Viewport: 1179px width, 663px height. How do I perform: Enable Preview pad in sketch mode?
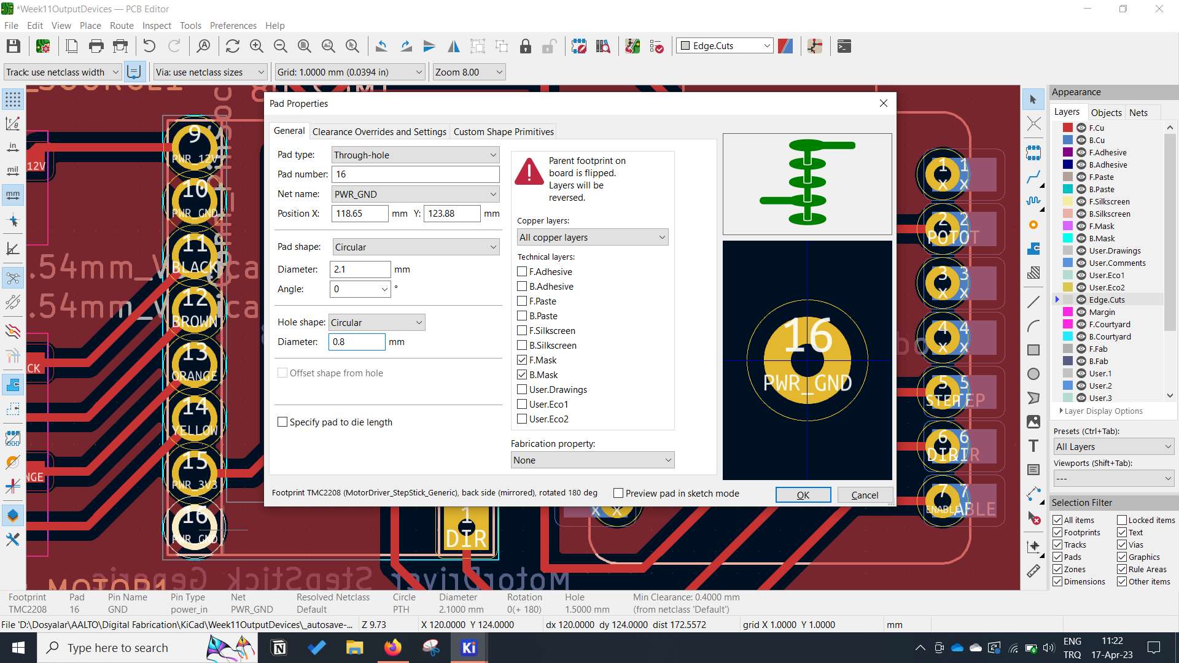618,493
